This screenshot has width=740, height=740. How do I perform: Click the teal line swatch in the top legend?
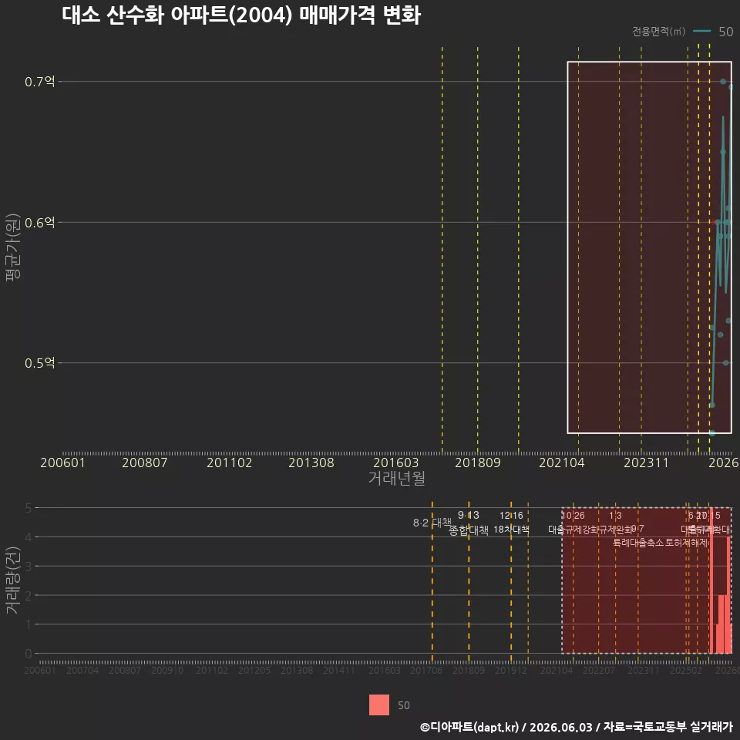[701, 32]
